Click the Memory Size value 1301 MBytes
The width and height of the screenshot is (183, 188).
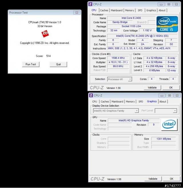[164, 139]
